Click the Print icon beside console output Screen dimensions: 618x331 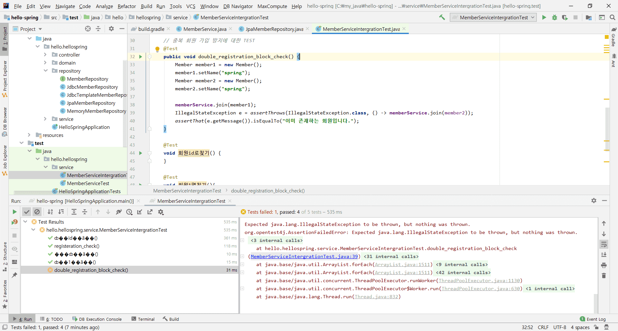coord(604,265)
